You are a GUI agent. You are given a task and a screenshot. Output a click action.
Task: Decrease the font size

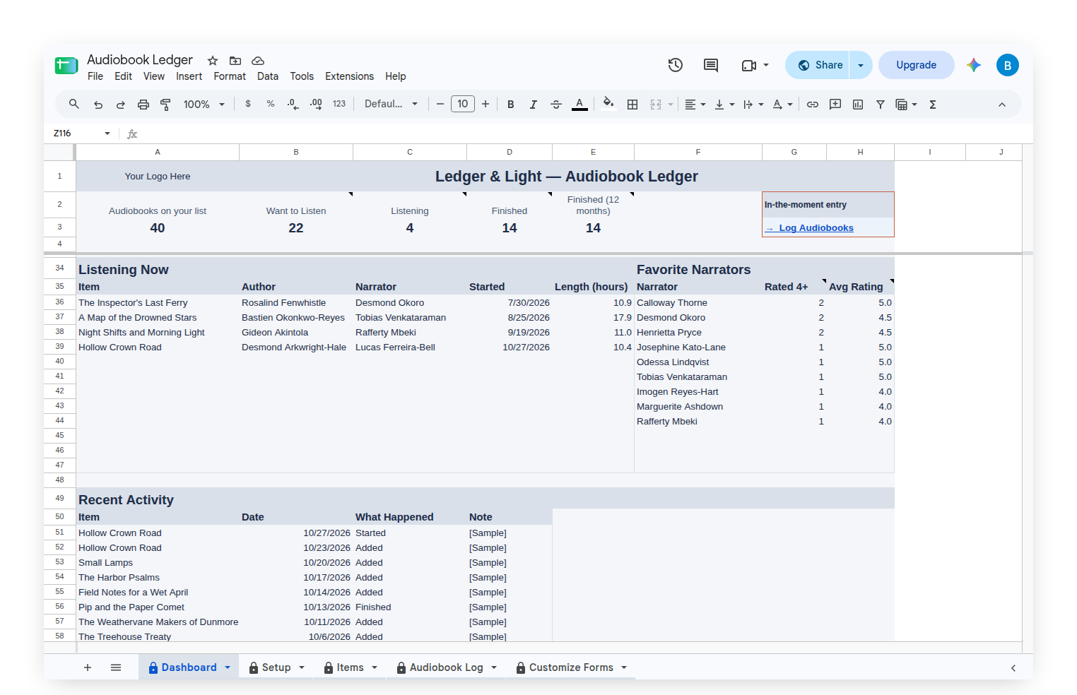(440, 104)
